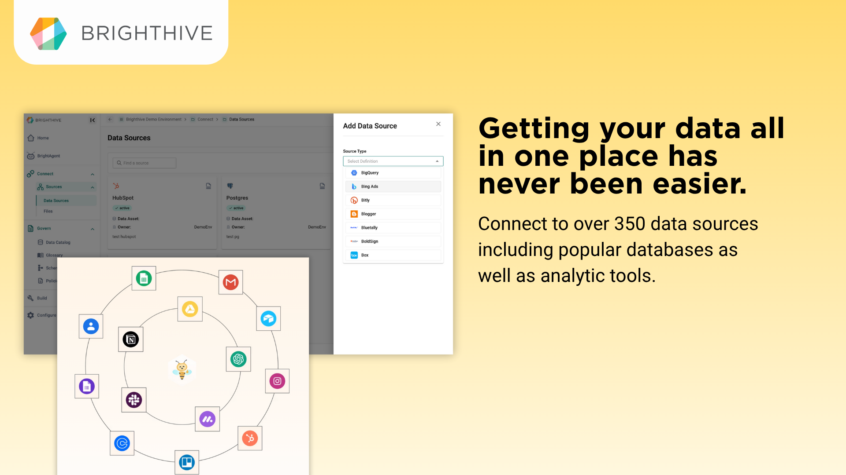Click the ChatGPT icon in diagram

(x=238, y=359)
